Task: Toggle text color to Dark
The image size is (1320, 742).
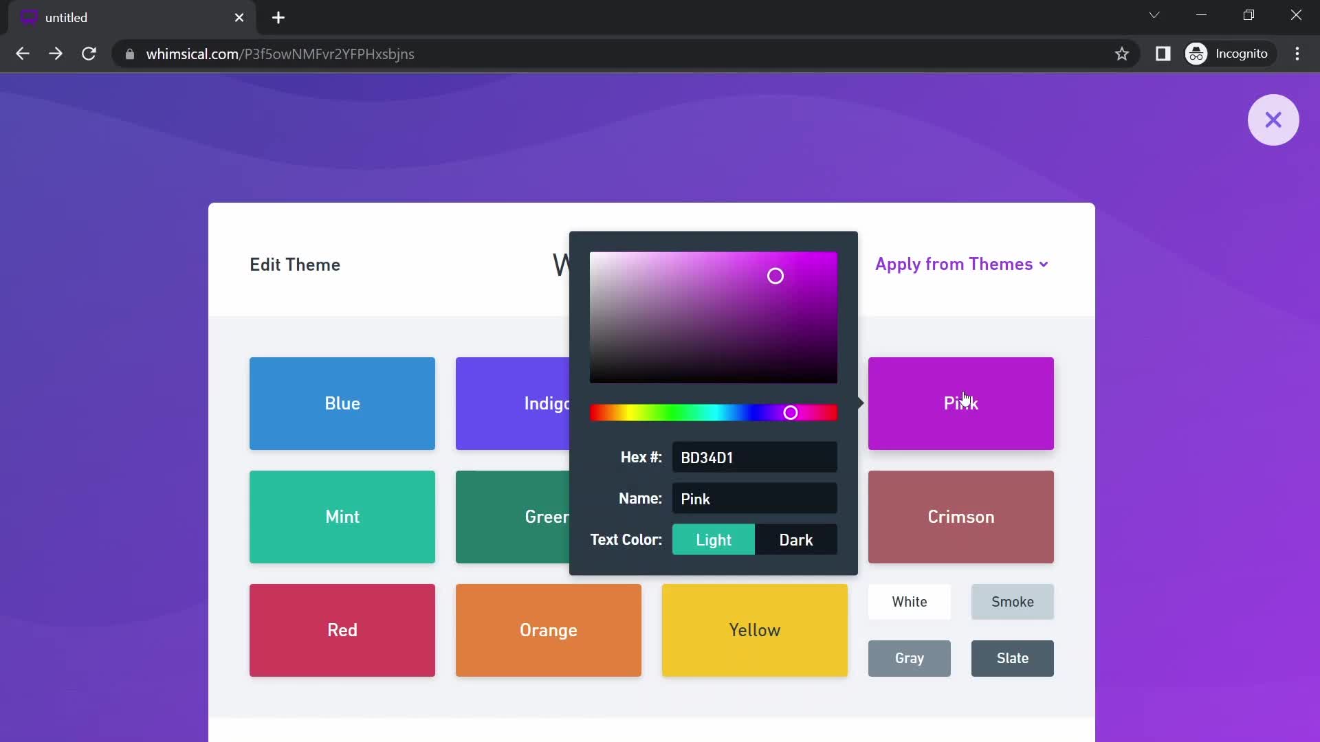Action: pyautogui.click(x=797, y=539)
